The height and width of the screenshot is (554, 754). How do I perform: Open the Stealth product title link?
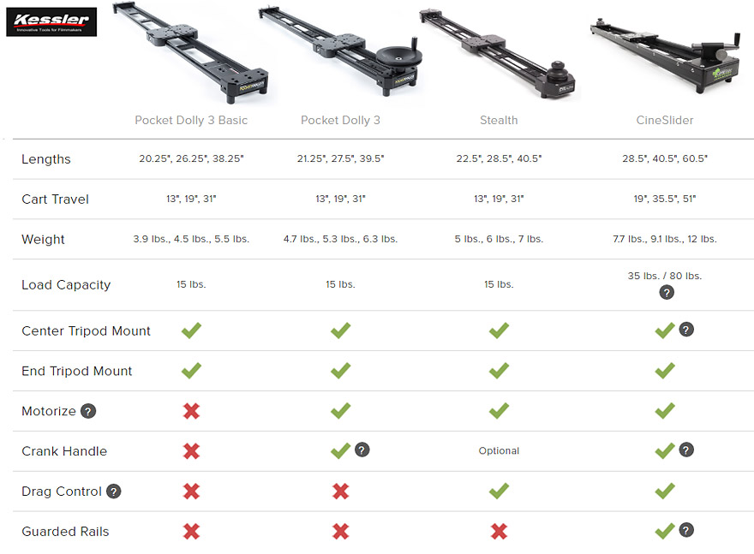[499, 120]
